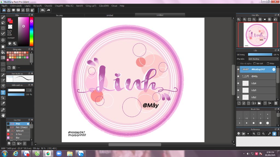280x157 pixels.
Task: Hide the Lớp2 layer
Action: [238, 97]
